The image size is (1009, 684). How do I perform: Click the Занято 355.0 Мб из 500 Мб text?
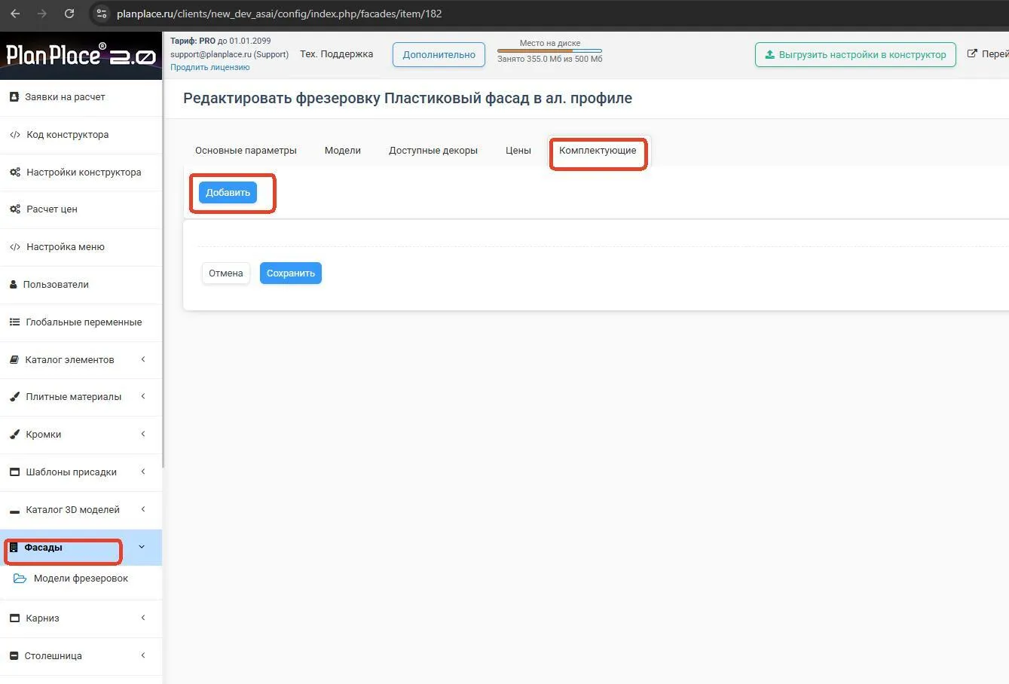click(x=549, y=59)
